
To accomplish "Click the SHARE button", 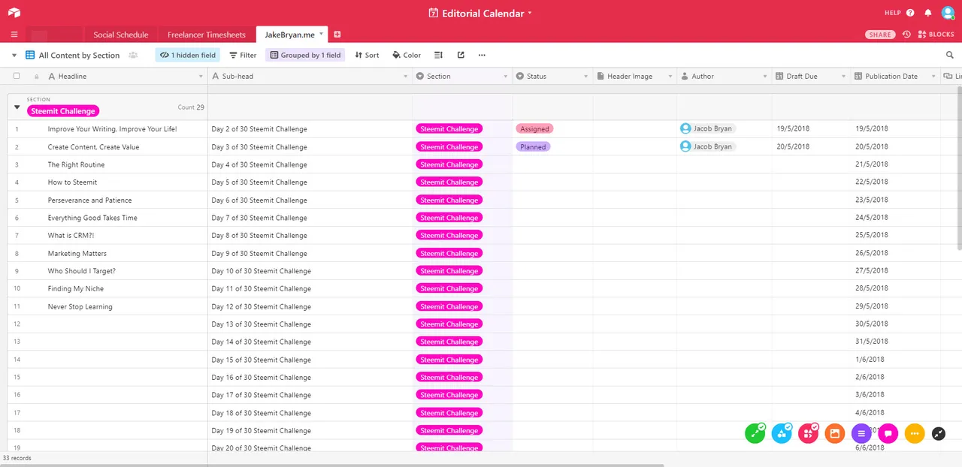I will pyautogui.click(x=880, y=35).
